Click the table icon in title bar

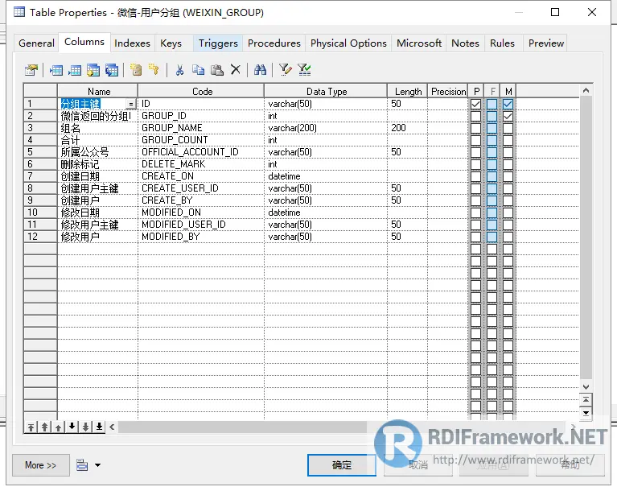coord(19,12)
